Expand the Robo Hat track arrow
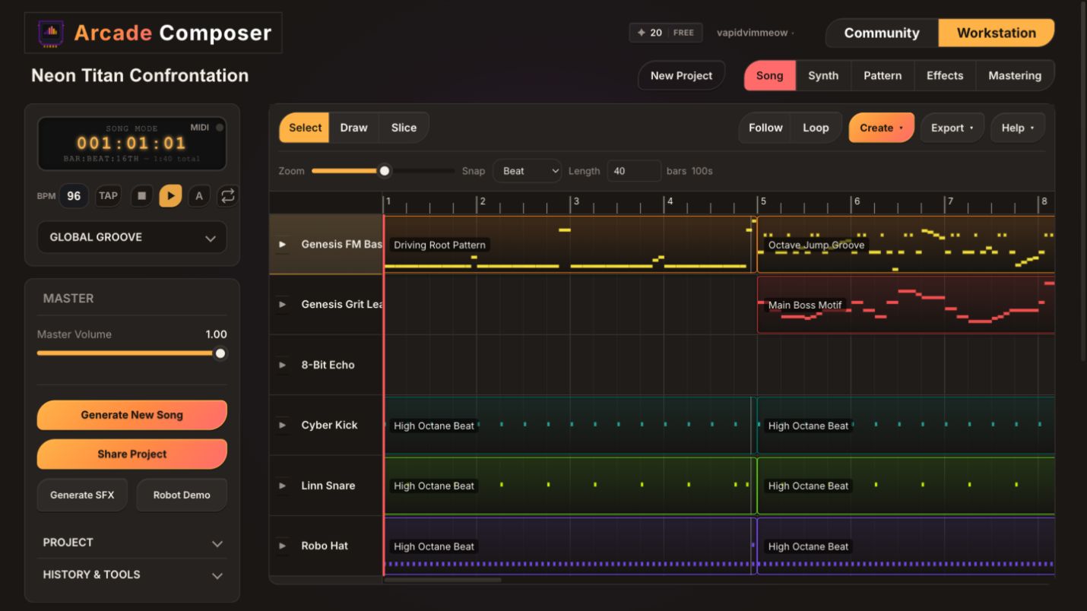This screenshot has width=1087, height=611. point(283,546)
